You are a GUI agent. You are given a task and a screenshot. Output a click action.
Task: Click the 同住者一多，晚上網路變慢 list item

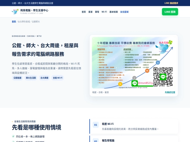(x=30, y=137)
